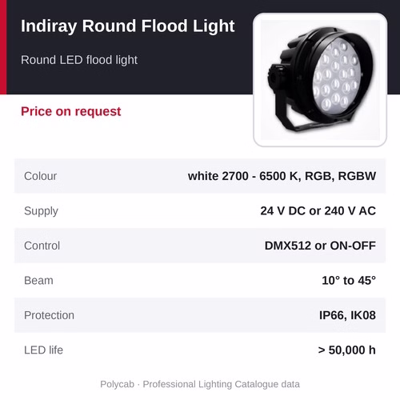Select the Supply label

click(x=41, y=211)
